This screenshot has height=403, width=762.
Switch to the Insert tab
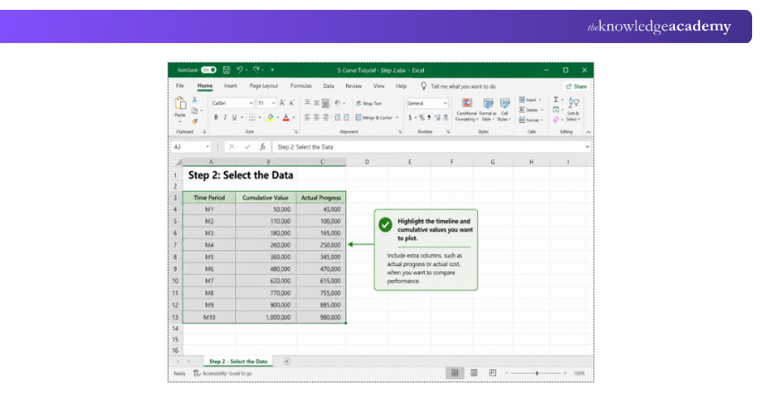pyautogui.click(x=230, y=86)
